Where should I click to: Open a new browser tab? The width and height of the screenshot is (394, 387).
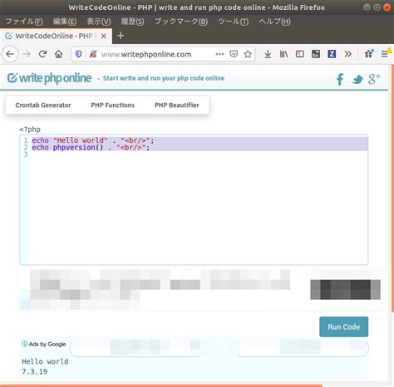[x=121, y=36]
